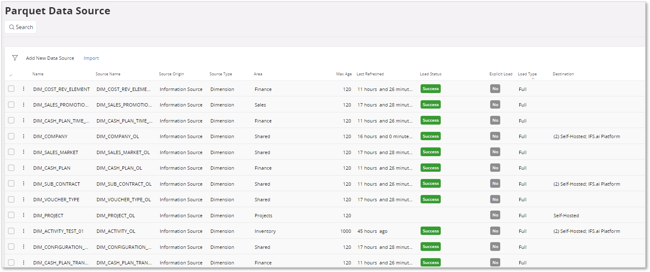
Task: Open the filter funnel icon above the table
Action: tap(15, 58)
